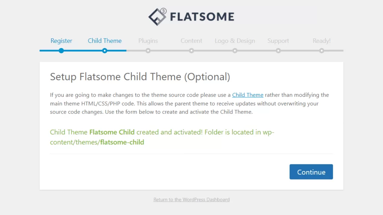Select the Child Theme step circle indicator

[105, 50]
